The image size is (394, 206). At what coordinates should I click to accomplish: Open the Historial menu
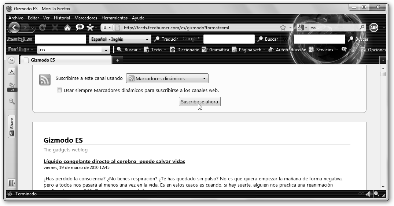[x=62, y=18]
